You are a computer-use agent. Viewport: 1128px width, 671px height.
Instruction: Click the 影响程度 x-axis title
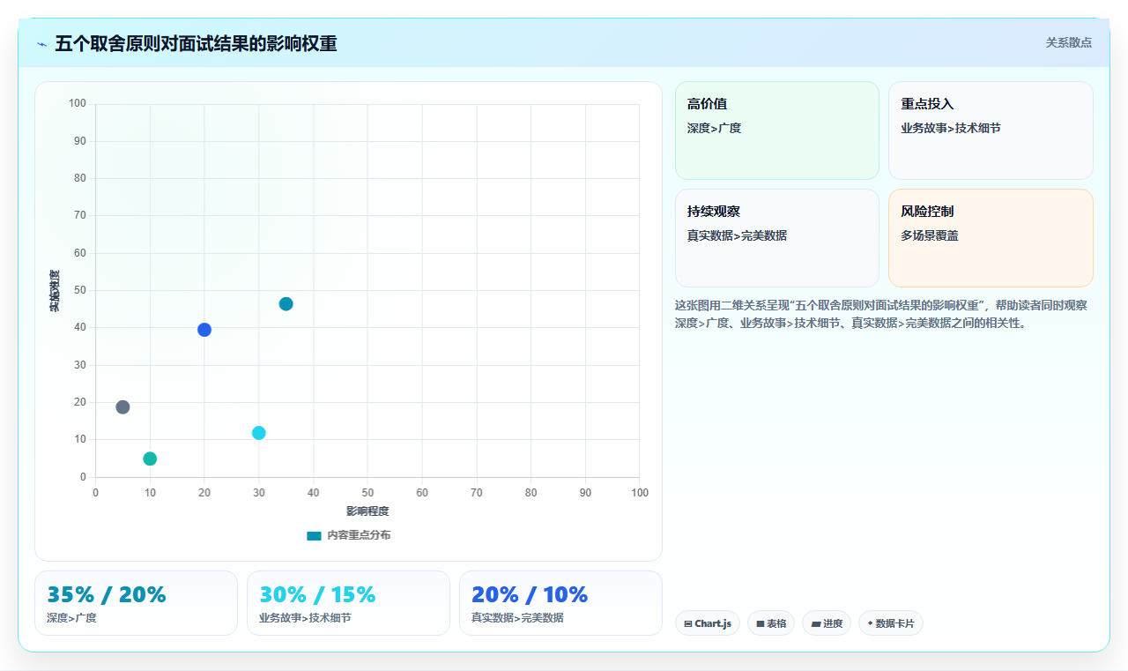[x=367, y=511]
